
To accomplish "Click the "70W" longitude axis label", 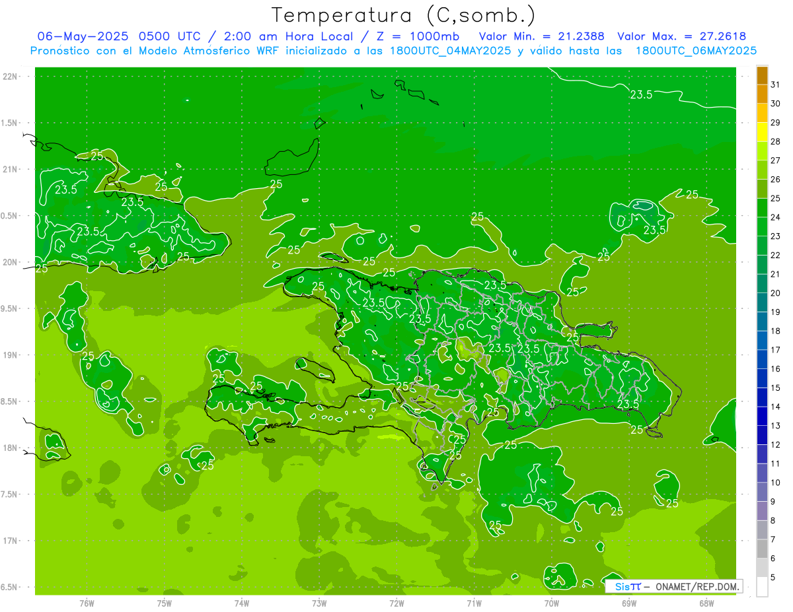I will point(551,603).
